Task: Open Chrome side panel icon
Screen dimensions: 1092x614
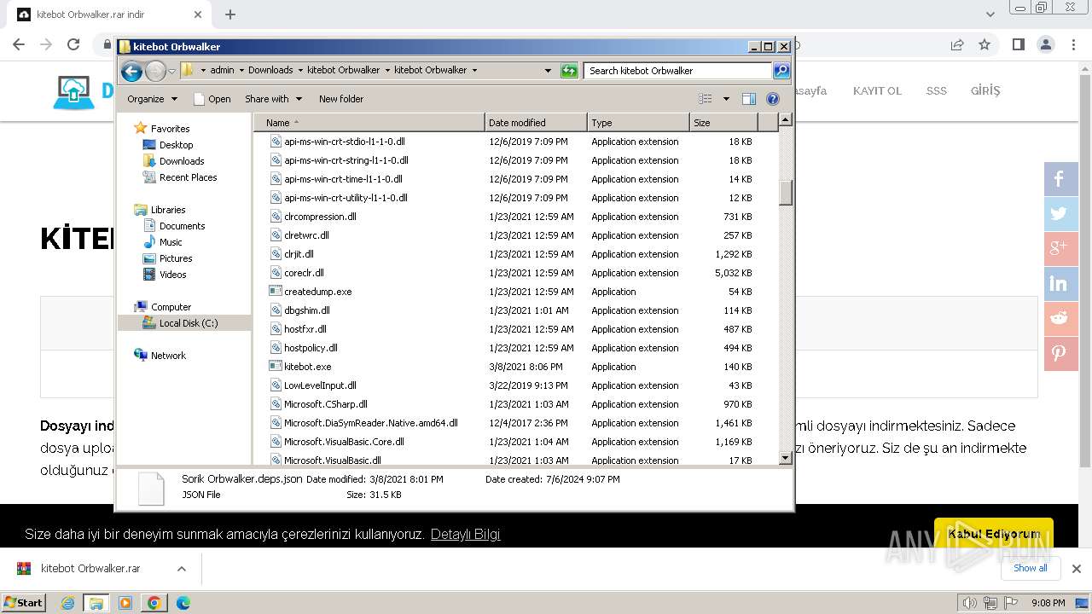Action: [x=1018, y=44]
